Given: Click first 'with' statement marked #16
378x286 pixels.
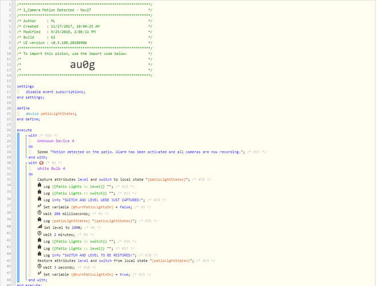Looking at the screenshot, I should click(x=33, y=136).
